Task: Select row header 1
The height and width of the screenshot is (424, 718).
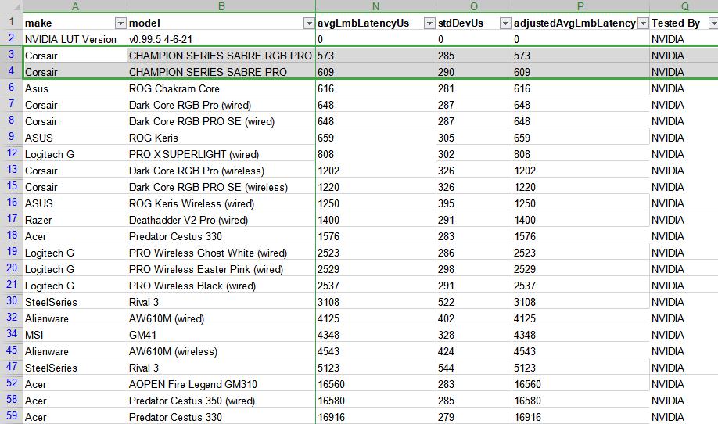Action: [12, 22]
